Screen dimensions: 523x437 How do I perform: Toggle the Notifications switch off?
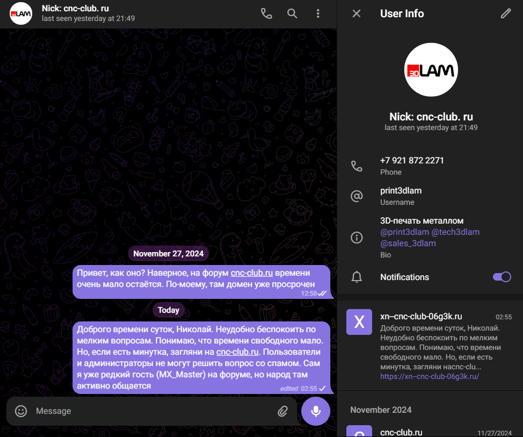[x=502, y=277]
